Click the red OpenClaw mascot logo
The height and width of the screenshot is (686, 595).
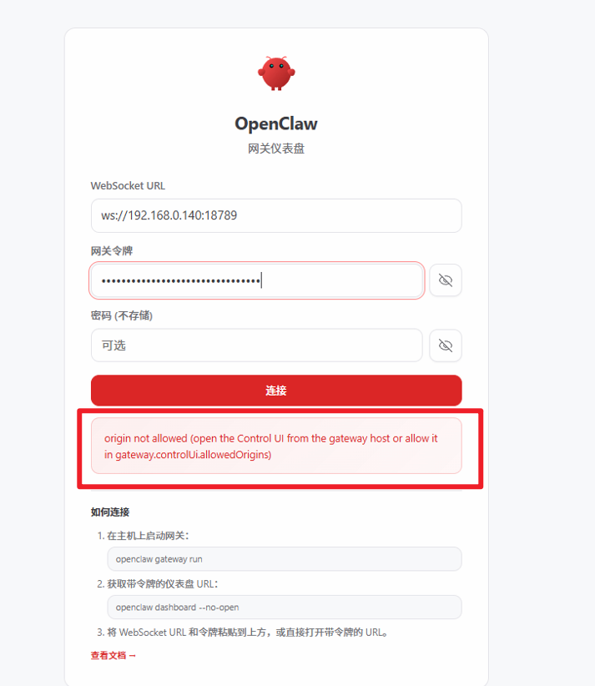276,73
